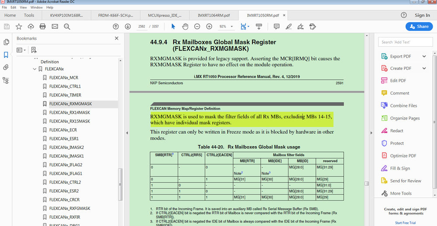This screenshot has height=226, width=437.
Task: Email the file with the envelope icon
Action: click(x=55, y=27)
